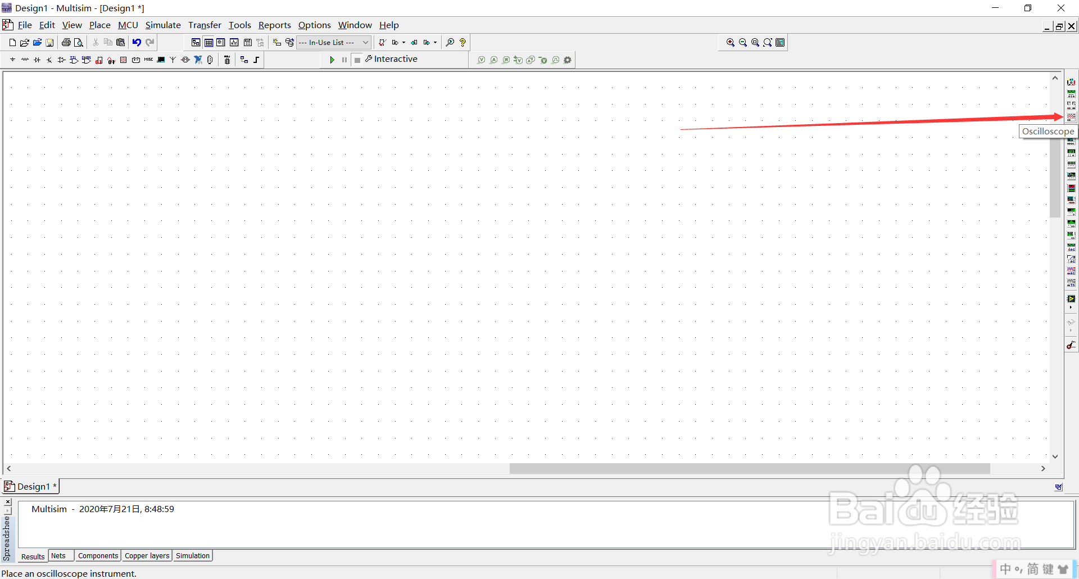
Task: Open the Database Manager
Action: [x=289, y=42]
